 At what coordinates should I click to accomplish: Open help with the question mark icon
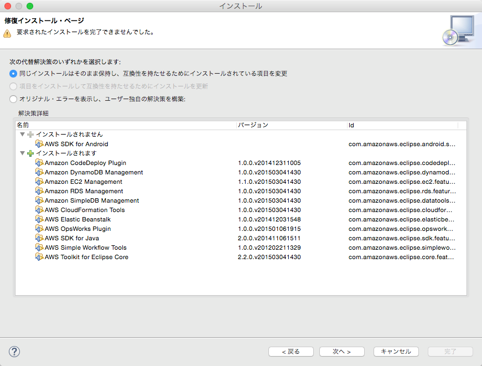pos(14,352)
